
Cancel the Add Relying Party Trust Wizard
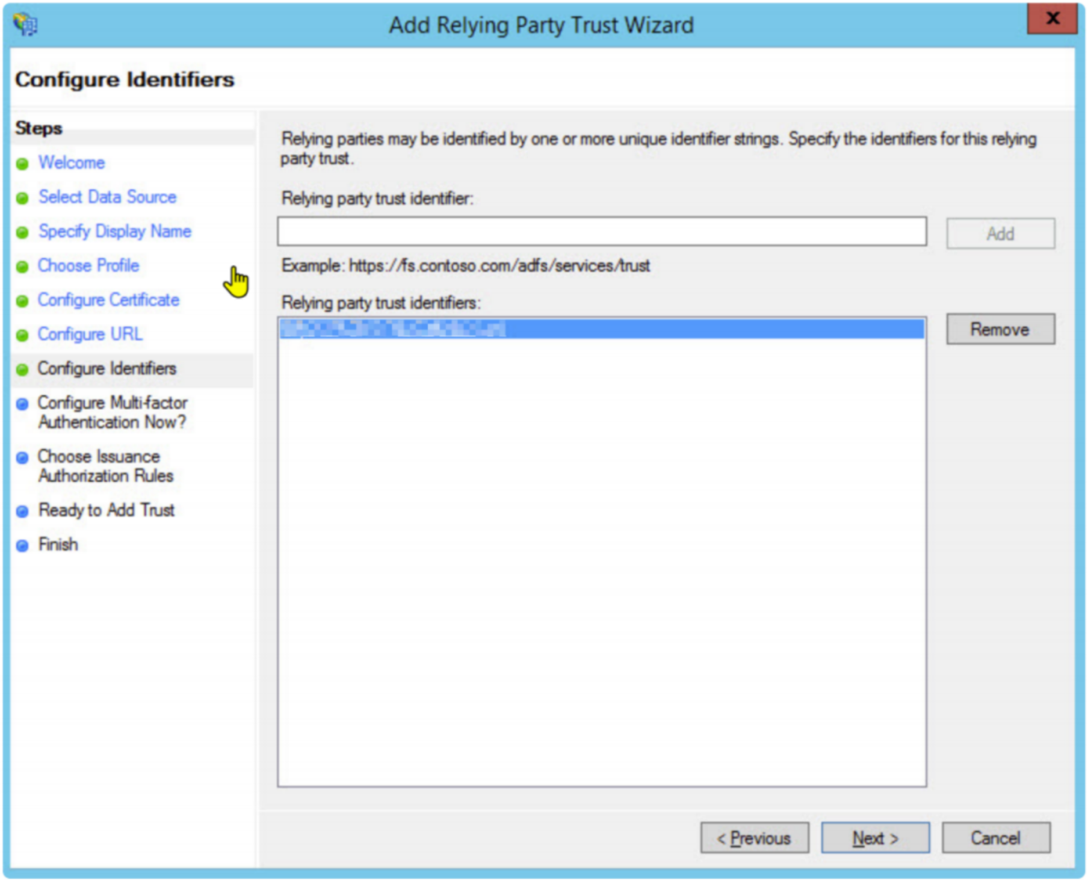click(996, 837)
